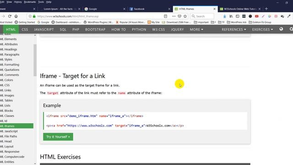
Task: Click the red extension icon in toolbar
Action: tap(256, 16)
